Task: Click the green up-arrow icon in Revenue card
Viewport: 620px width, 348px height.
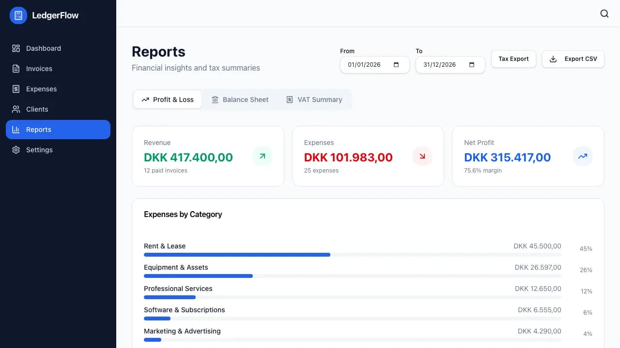Action: 263,156
